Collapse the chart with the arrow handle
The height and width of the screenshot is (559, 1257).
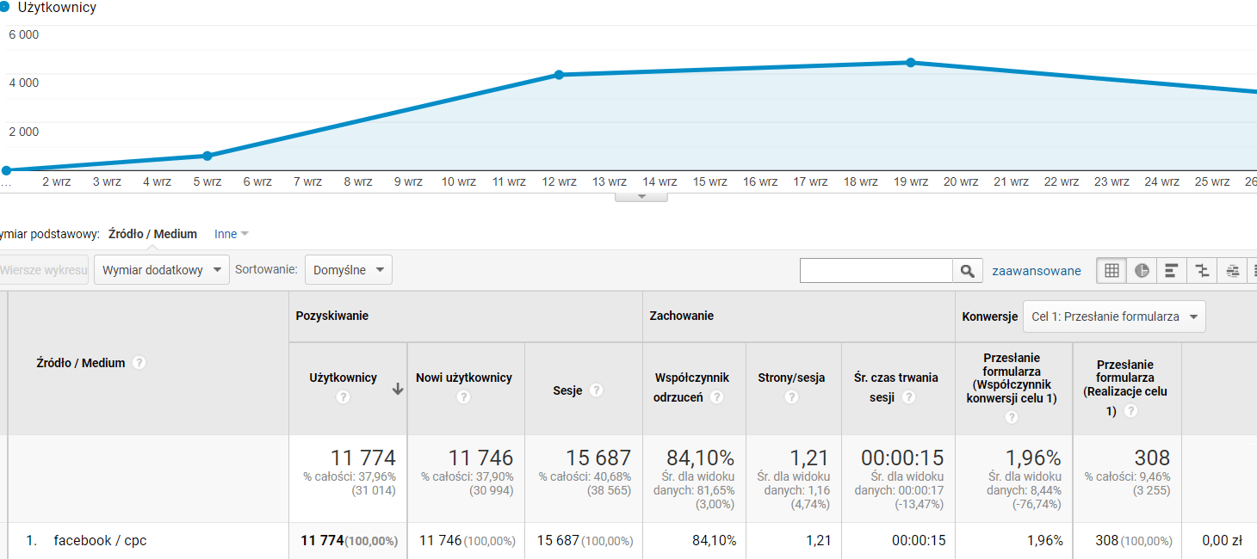coord(641,197)
